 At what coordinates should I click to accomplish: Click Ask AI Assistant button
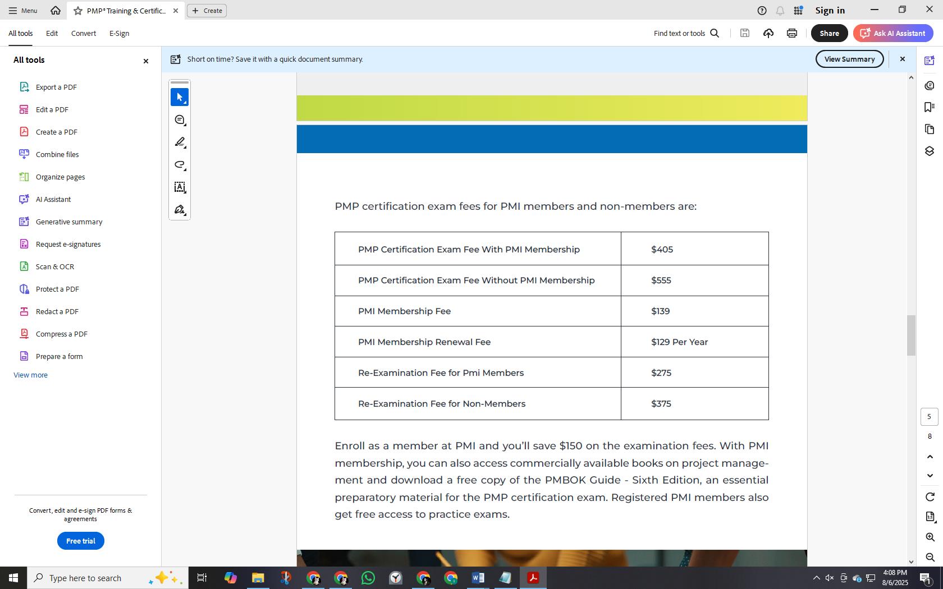893,33
